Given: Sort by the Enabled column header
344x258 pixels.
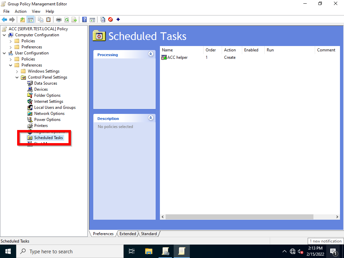Looking at the screenshot, I should [x=253, y=50].
